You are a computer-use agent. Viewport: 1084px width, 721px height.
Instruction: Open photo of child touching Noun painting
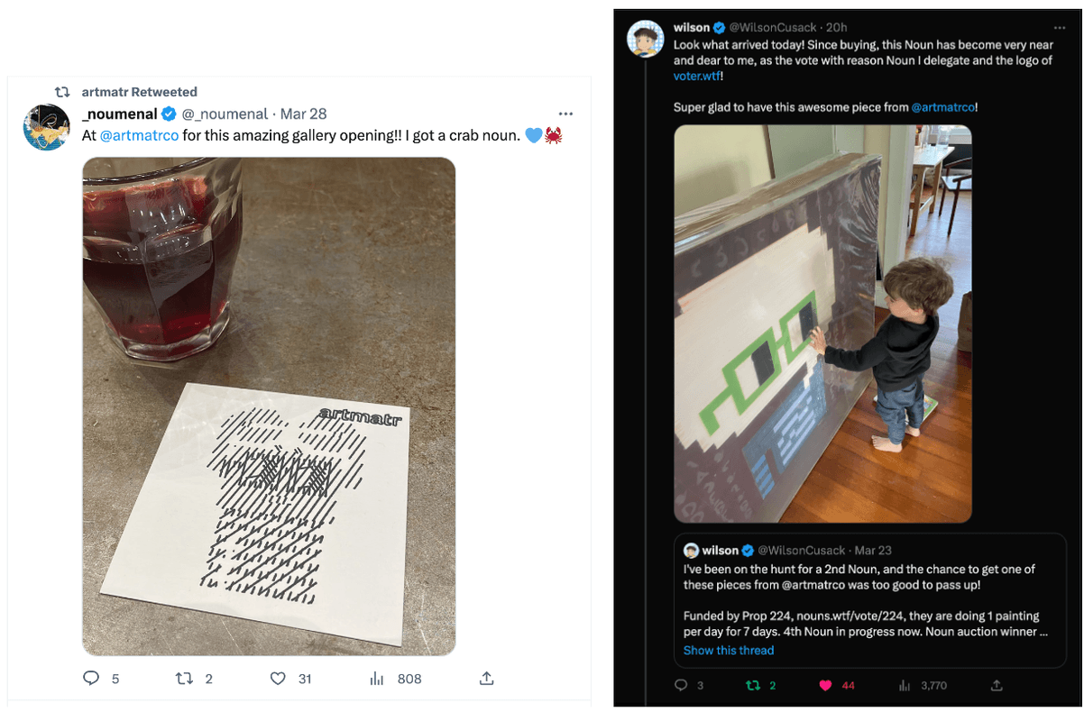pos(822,323)
